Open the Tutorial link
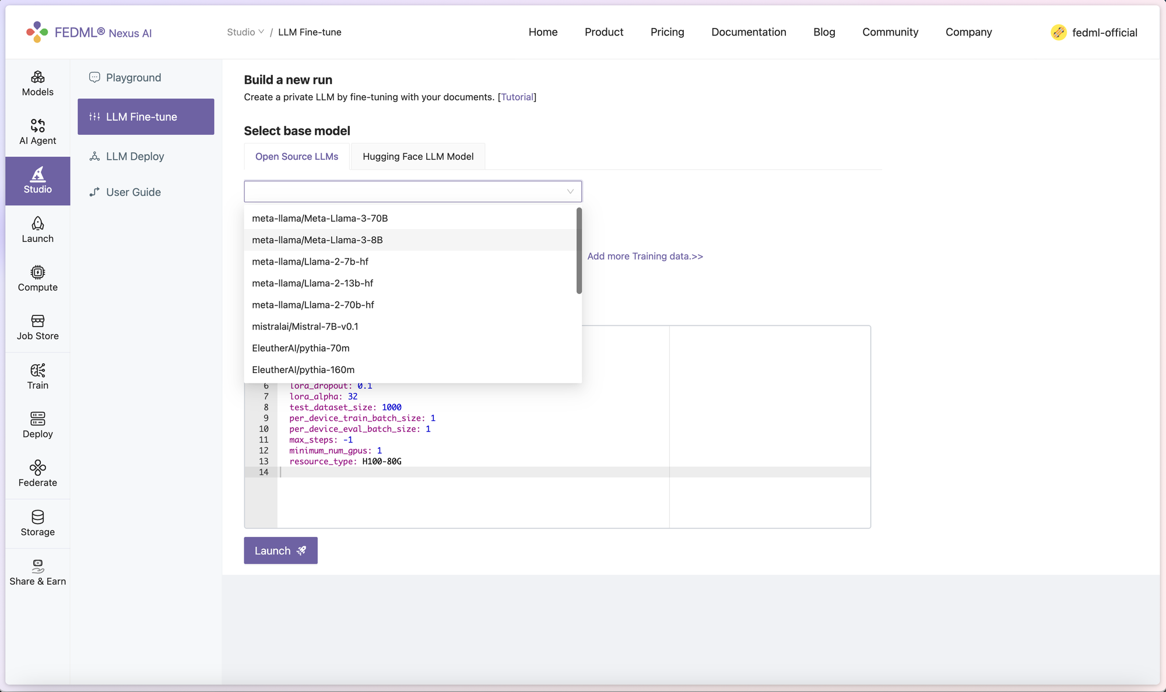This screenshot has width=1166, height=692. point(517,97)
